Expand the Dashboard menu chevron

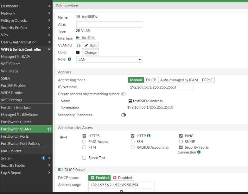[49, 6]
